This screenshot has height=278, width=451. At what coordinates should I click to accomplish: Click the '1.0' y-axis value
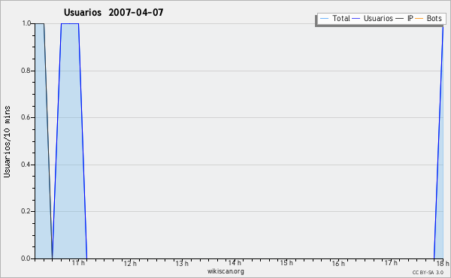pyautogui.click(x=26, y=23)
